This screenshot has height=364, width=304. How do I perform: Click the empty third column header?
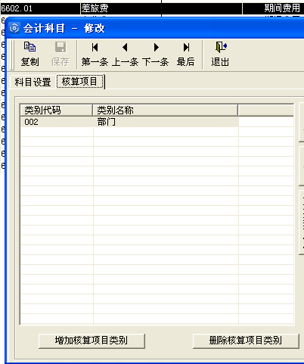pyautogui.click(x=266, y=110)
